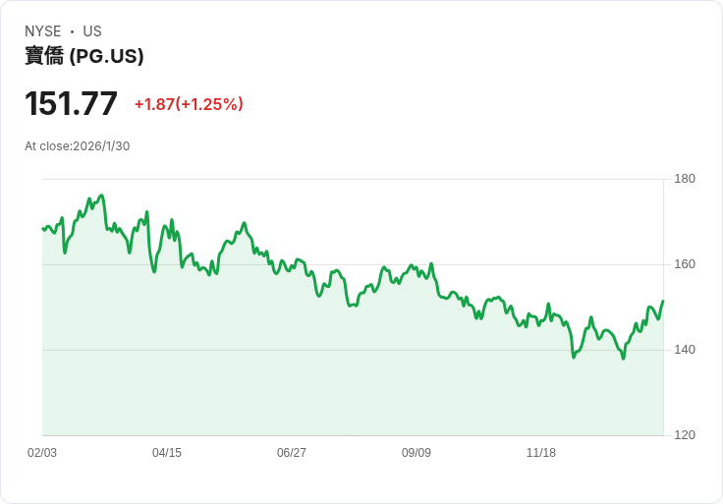Click the leftmost start of the price line
Viewport: 723px width, 504px height.
tap(43, 229)
